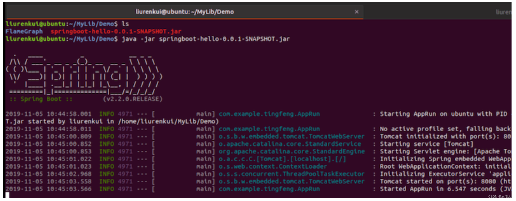Click org.apache.catalina.core.StandardEngine logger name
This screenshot has width=516, height=201.
(x=292, y=151)
